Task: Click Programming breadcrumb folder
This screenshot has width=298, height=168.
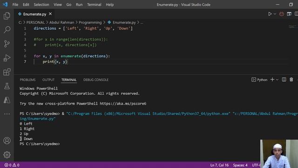Action: [x=90, y=22]
